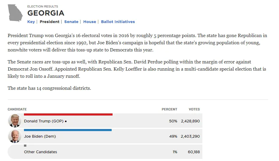Screen dimensions: 279x161
Task: Click the blue Biden vote bar
Action: (68, 130)
